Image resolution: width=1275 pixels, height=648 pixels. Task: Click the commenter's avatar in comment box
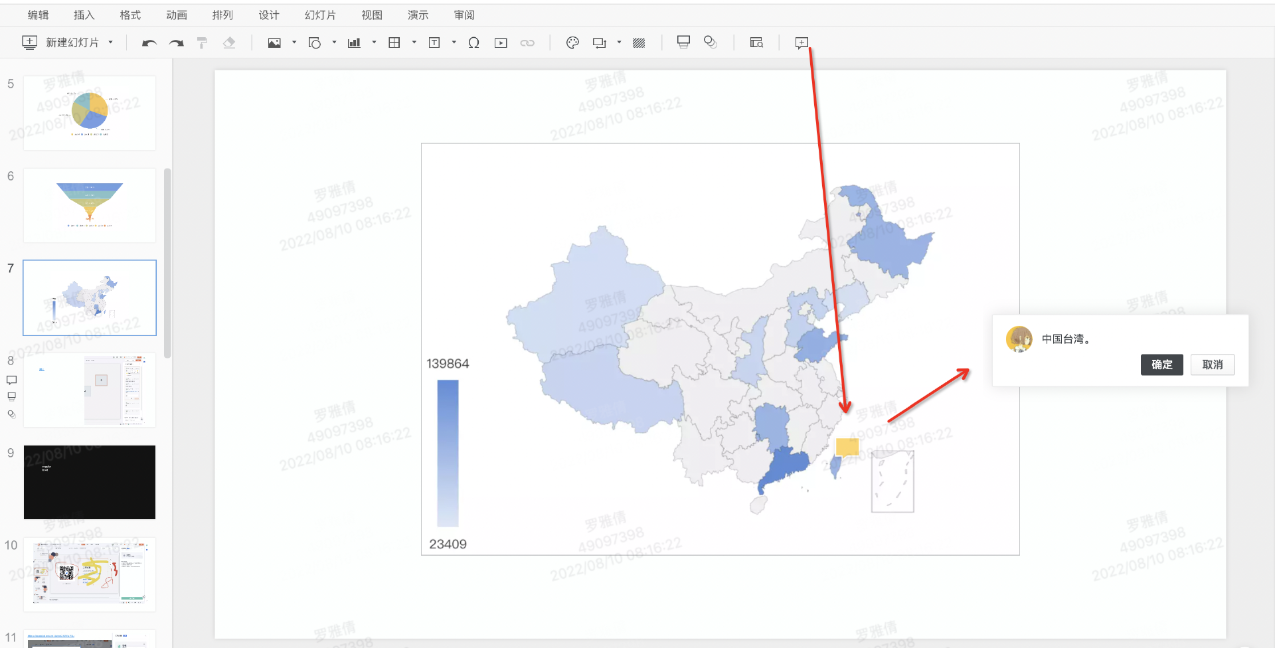coord(1019,339)
